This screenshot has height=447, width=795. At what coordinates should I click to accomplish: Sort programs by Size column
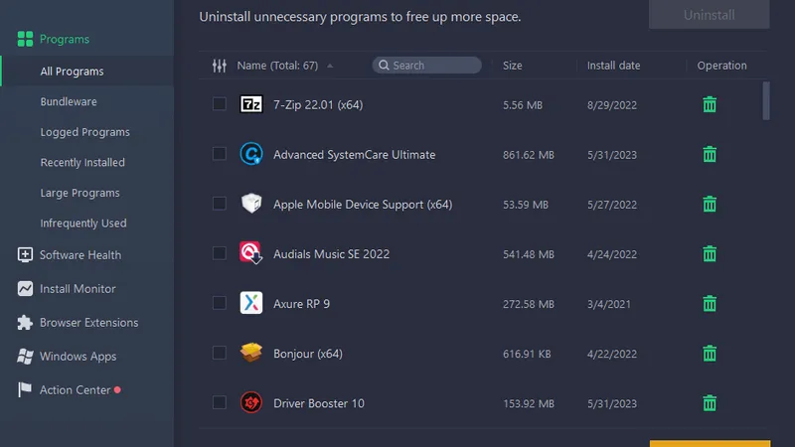pos(513,66)
